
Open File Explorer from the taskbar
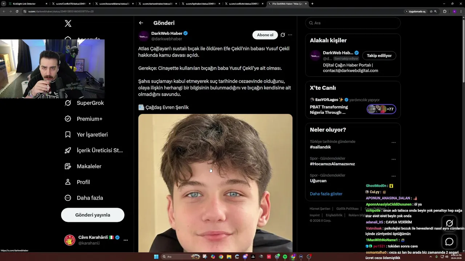[x=229, y=257]
